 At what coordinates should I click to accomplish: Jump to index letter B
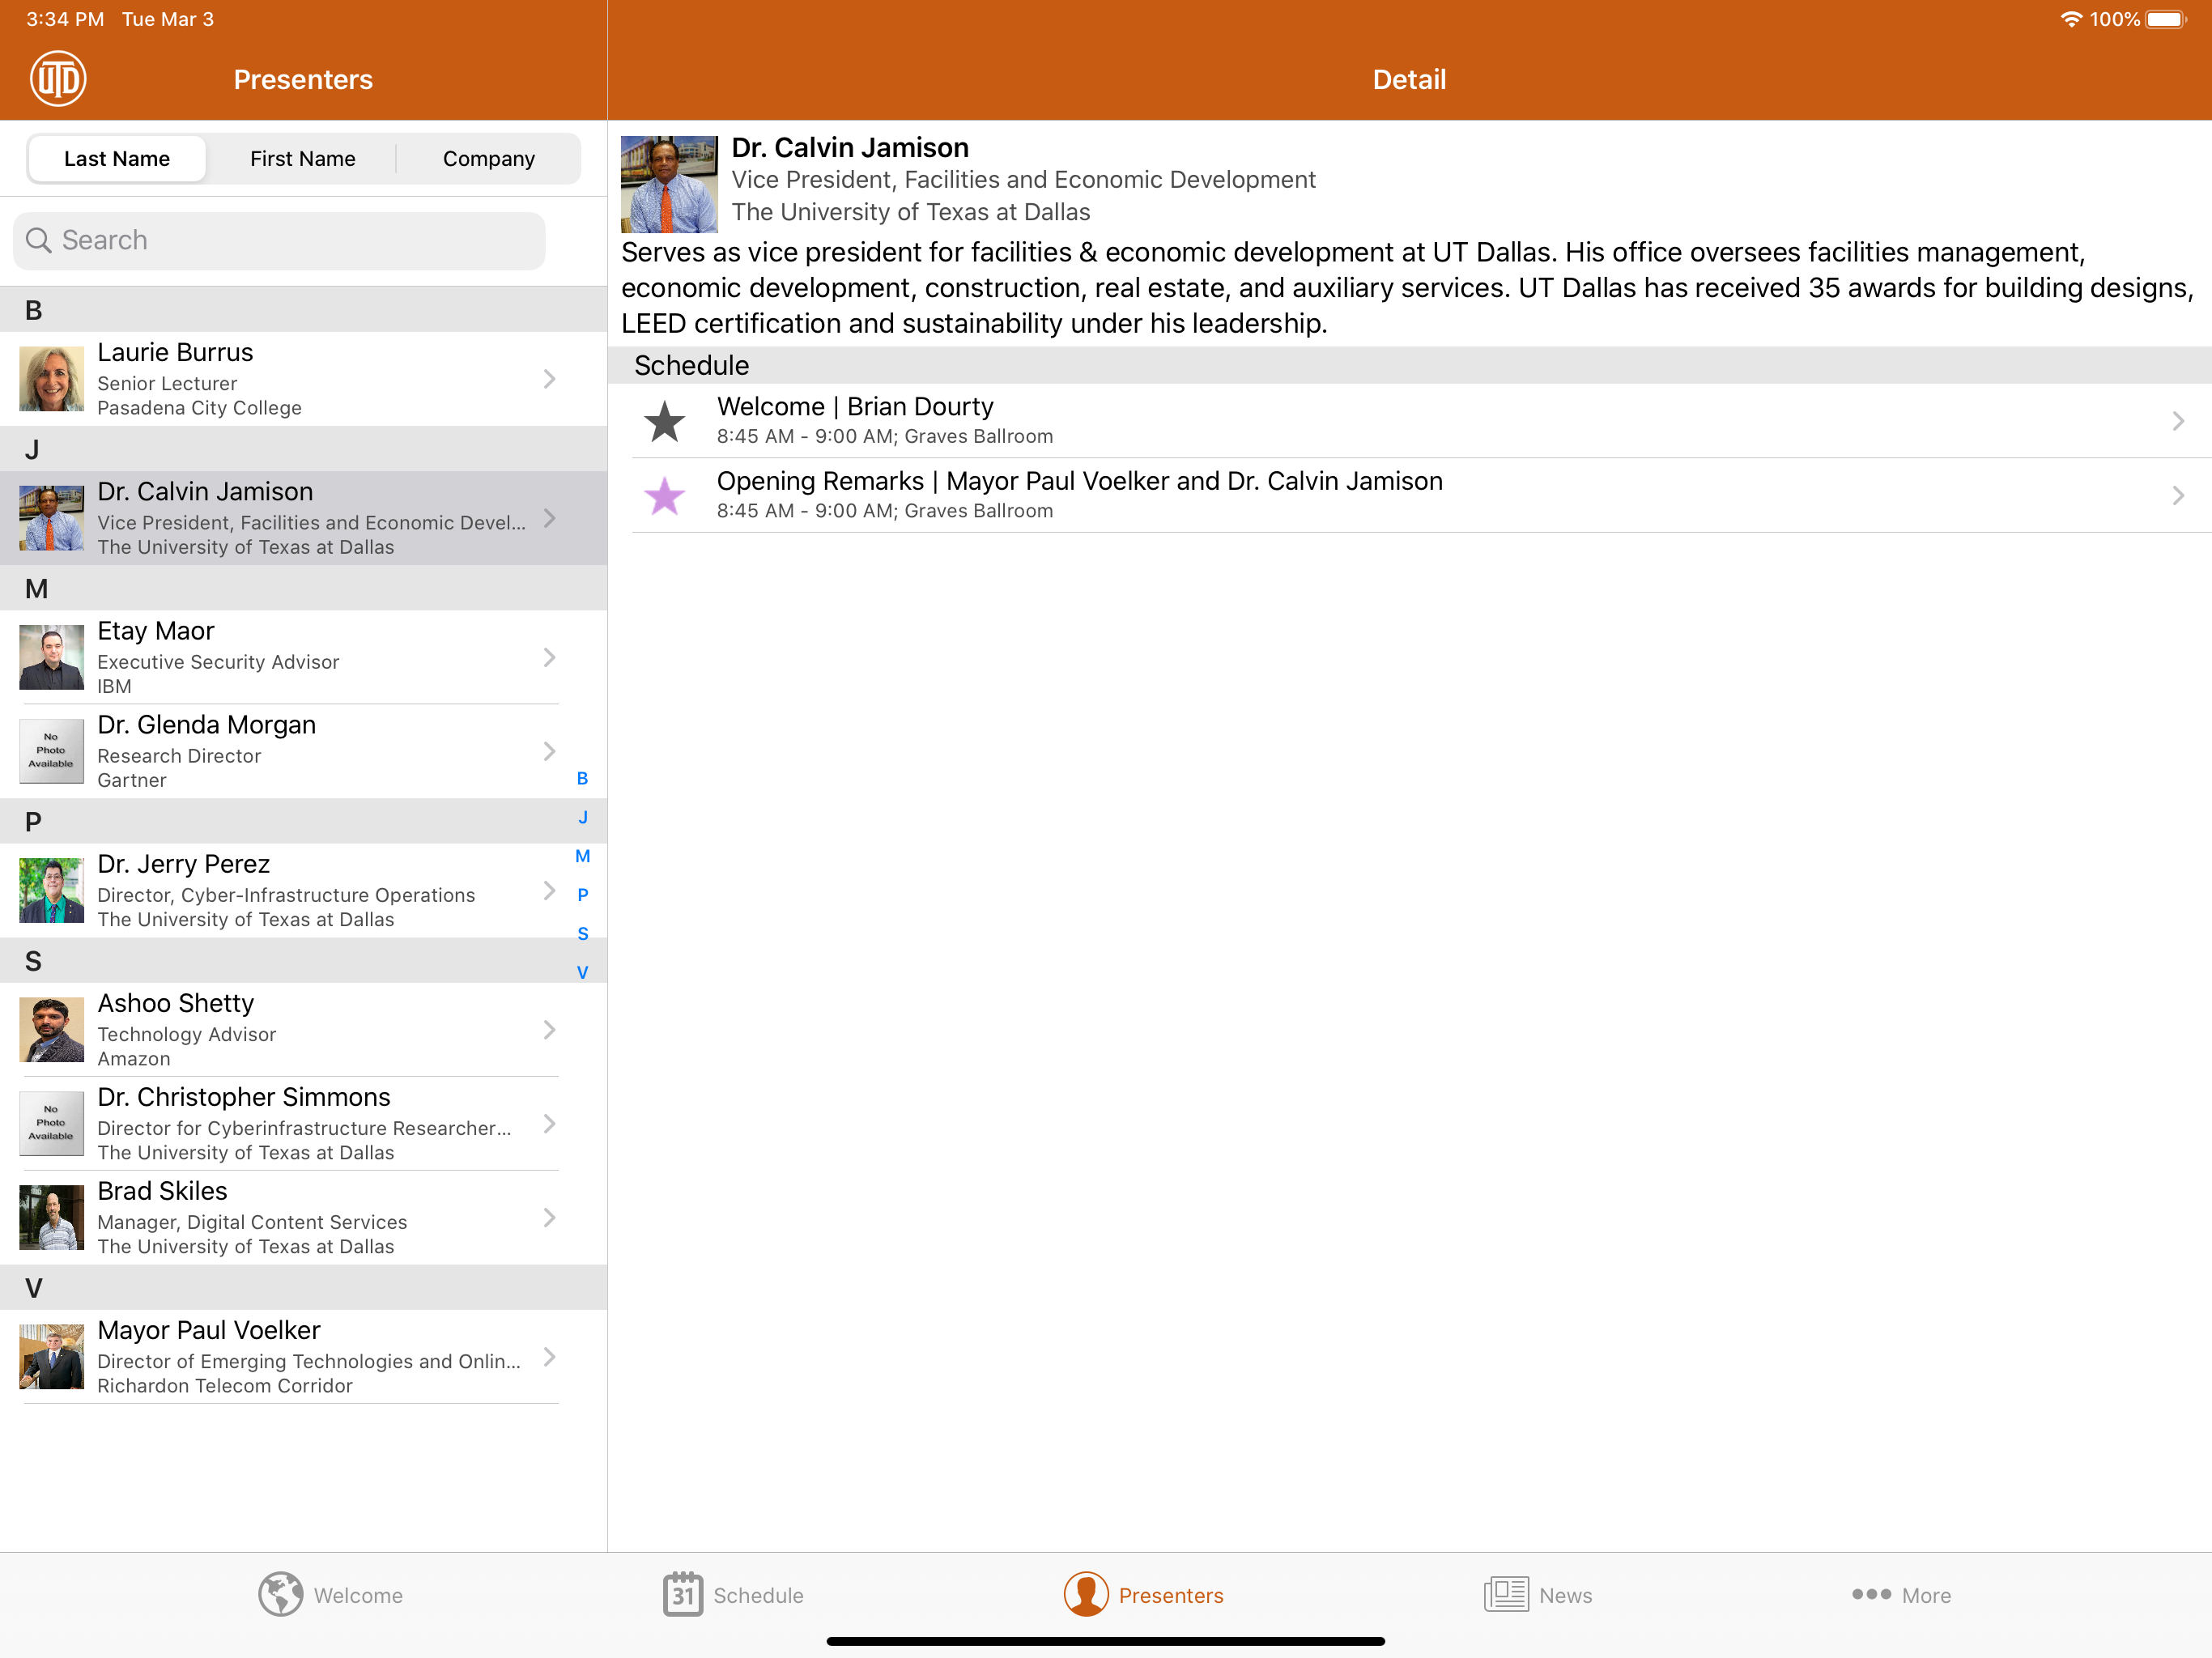582,778
